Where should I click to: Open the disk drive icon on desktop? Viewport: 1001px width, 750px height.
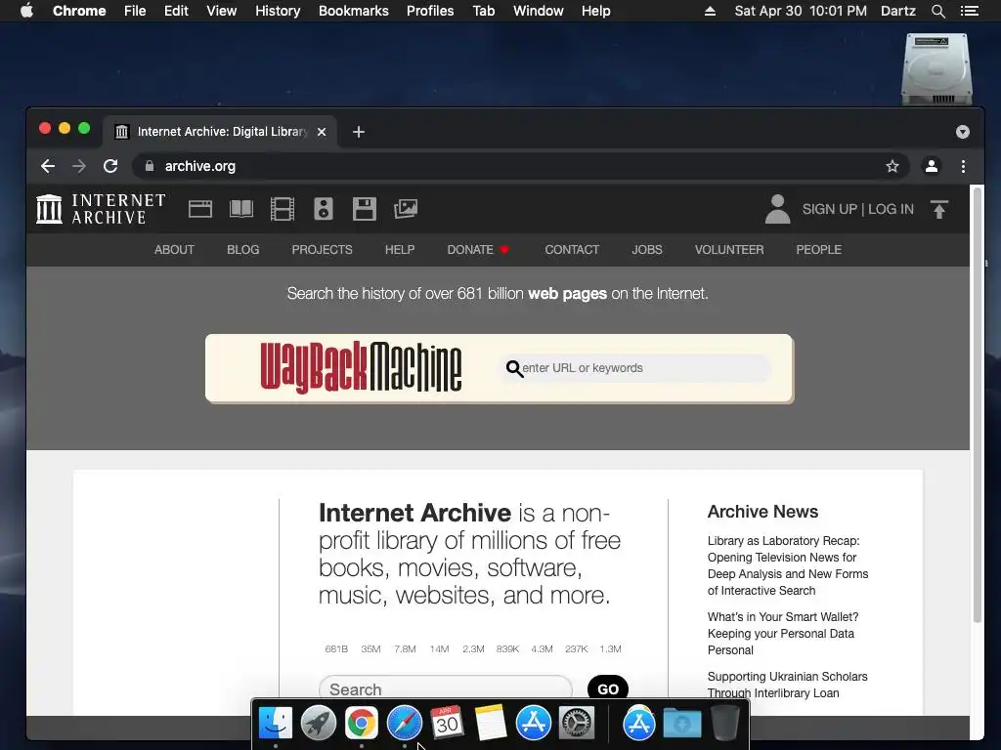coord(936,69)
